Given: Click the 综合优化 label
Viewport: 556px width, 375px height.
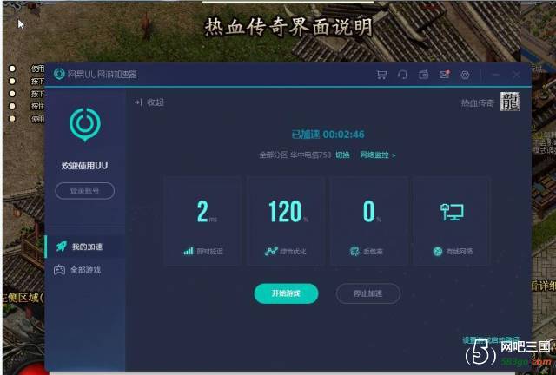Looking at the screenshot, I should [x=293, y=252].
